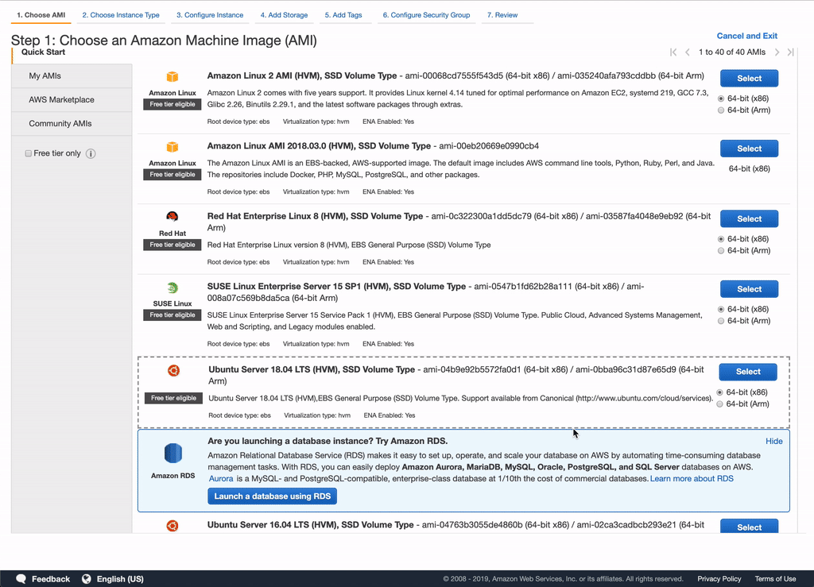This screenshot has height=587, width=814.
Task: Click the Ubuntu Server 18.04 LTS title text
Action: [x=312, y=369]
